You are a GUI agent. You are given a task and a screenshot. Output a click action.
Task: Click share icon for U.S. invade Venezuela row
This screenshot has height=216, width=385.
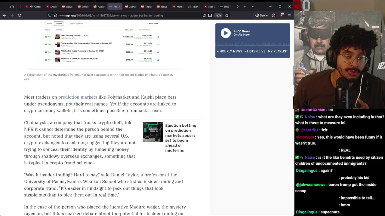click(x=158, y=52)
